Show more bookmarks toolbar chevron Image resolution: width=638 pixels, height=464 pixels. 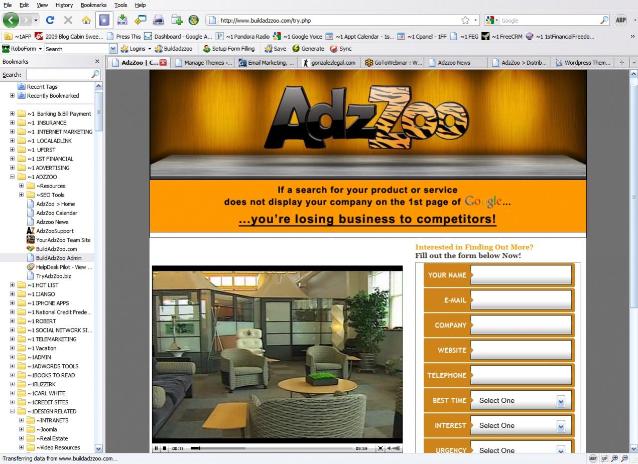coord(632,36)
